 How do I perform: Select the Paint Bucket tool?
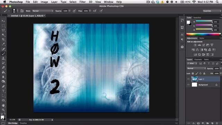[3, 72]
